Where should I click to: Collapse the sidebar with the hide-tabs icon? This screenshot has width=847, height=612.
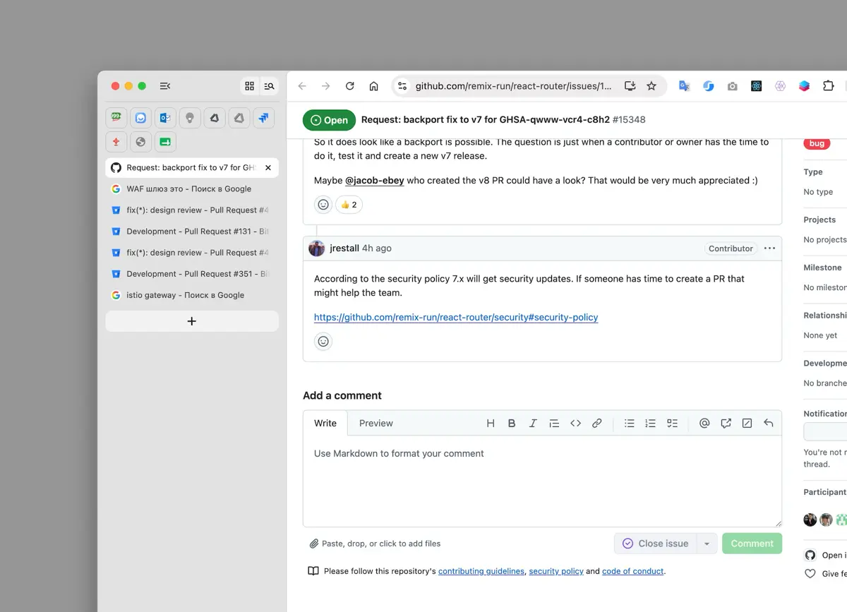(164, 86)
